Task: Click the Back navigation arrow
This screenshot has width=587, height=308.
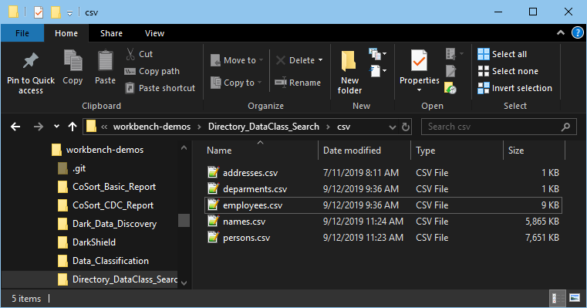Action: (15, 127)
